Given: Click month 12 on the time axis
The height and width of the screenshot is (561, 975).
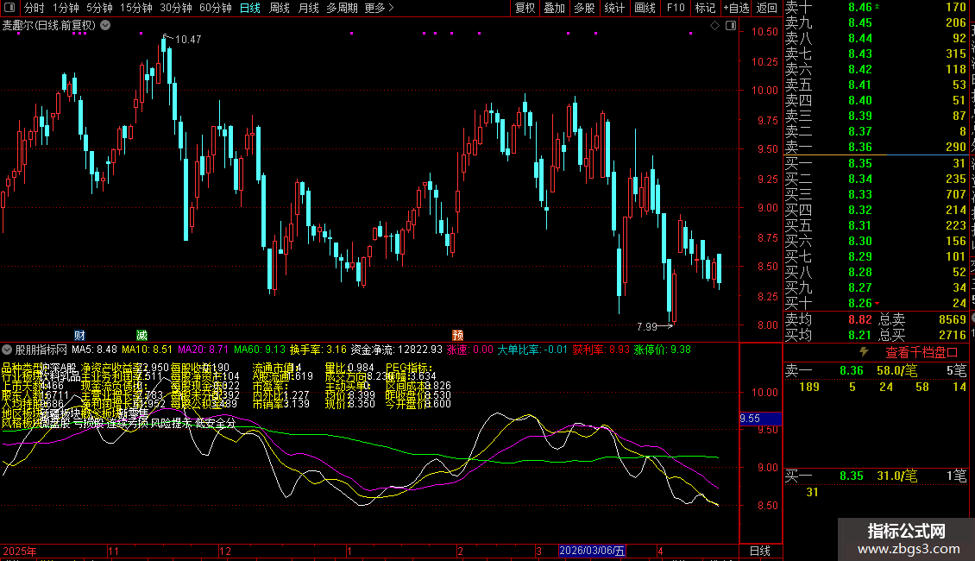Looking at the screenshot, I should tap(226, 551).
